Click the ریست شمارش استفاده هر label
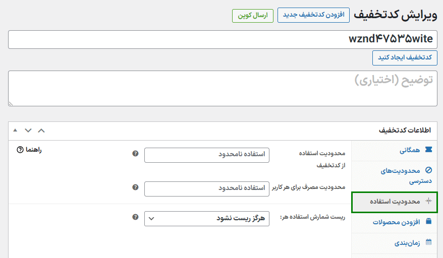The image size is (443, 258). click(312, 217)
